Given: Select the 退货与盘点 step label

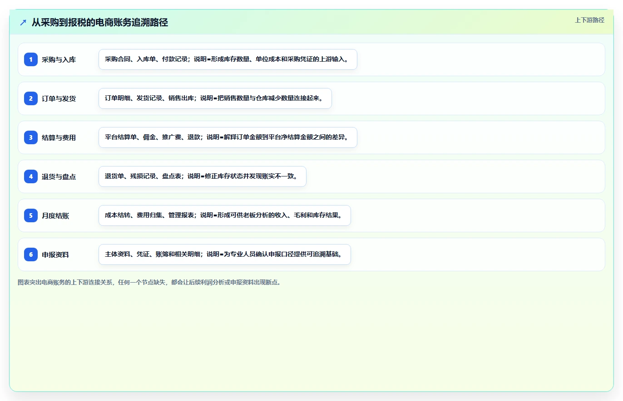Looking at the screenshot, I should tap(59, 176).
